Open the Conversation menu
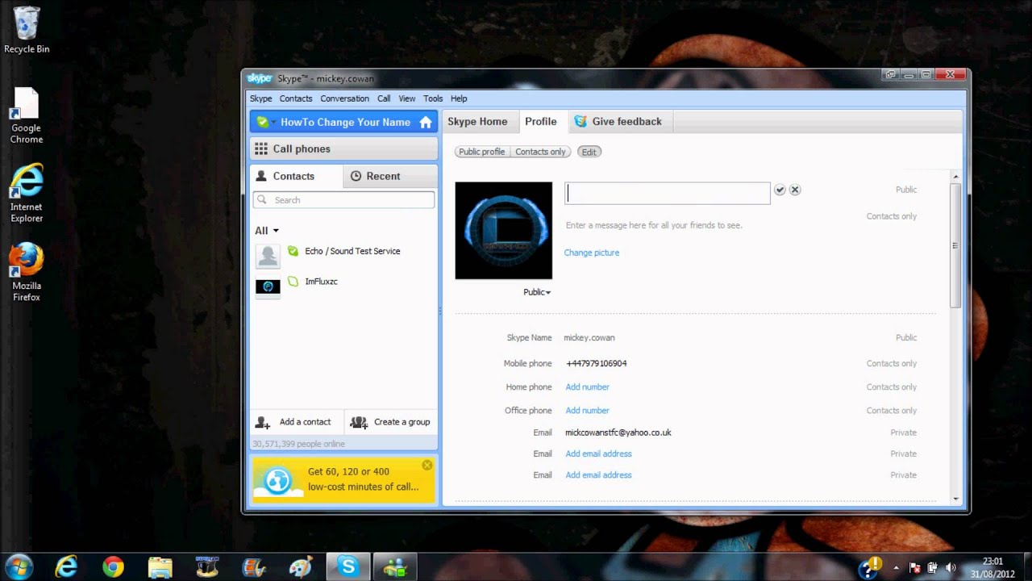The image size is (1032, 581). tap(344, 98)
